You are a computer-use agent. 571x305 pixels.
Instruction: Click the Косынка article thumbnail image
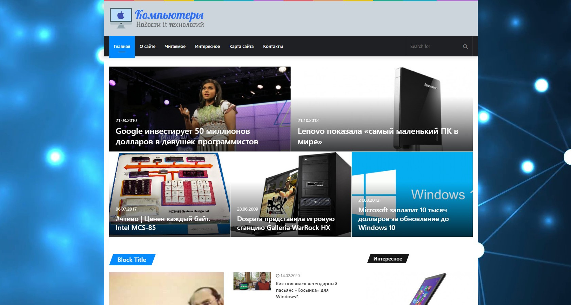coord(252,281)
